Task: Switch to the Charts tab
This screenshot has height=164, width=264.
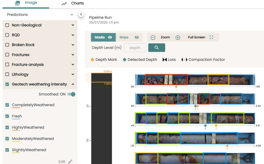Action: [73, 4]
